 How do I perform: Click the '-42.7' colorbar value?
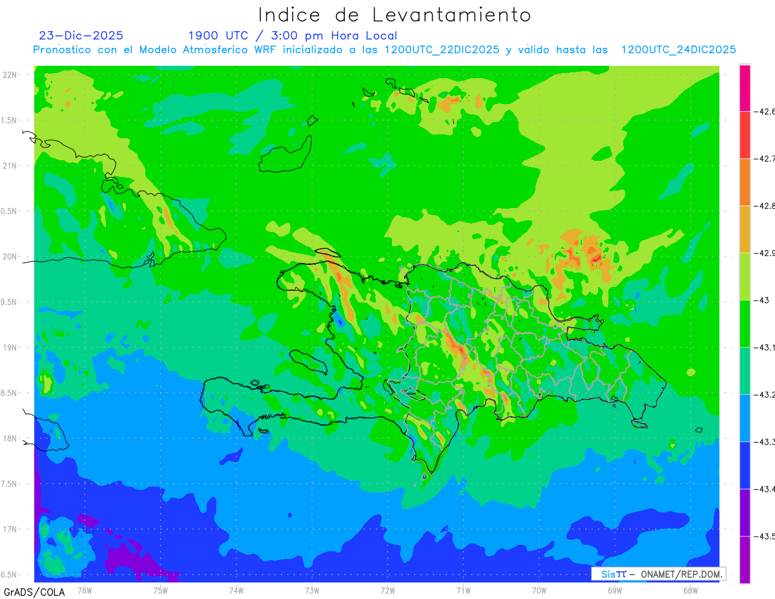765,158
